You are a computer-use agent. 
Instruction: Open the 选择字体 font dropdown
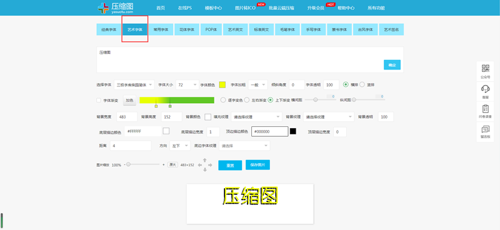[134, 85]
